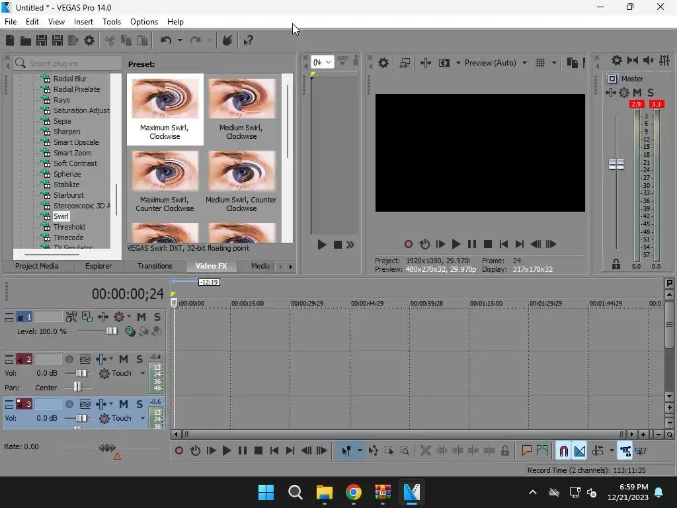Open Normal Edit tool dropdown arrow

pyautogui.click(x=360, y=450)
